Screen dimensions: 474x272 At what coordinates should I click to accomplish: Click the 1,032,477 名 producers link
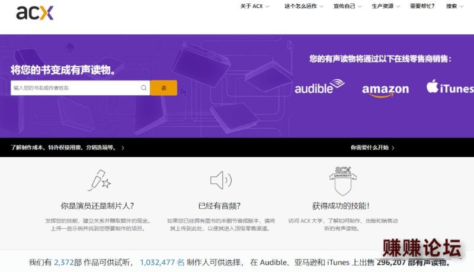162,263
